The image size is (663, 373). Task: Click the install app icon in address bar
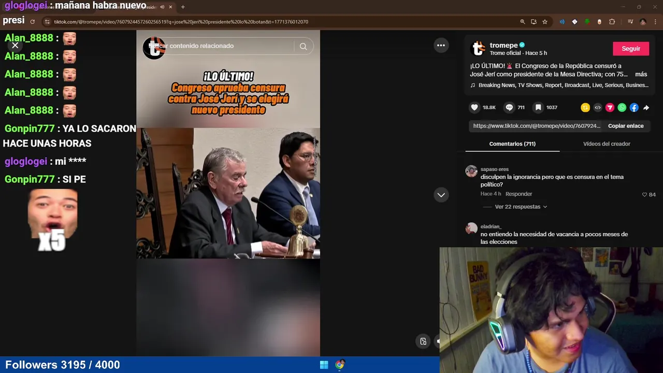click(534, 22)
